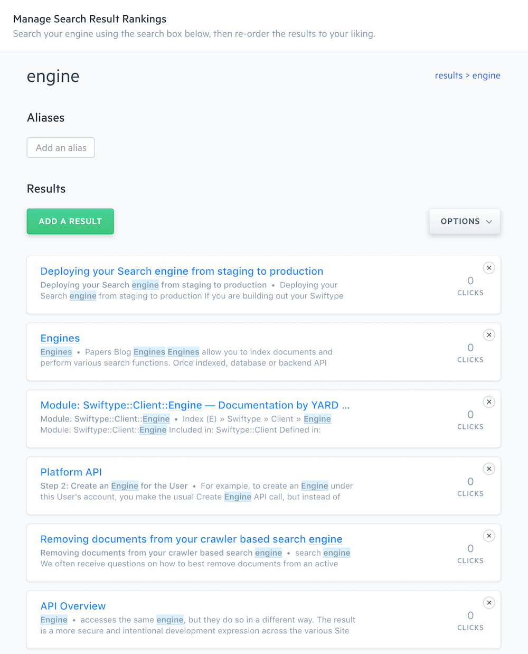
Task: Open Module: Swiftype::Client::Engine documentation link
Action: pyautogui.click(x=195, y=405)
